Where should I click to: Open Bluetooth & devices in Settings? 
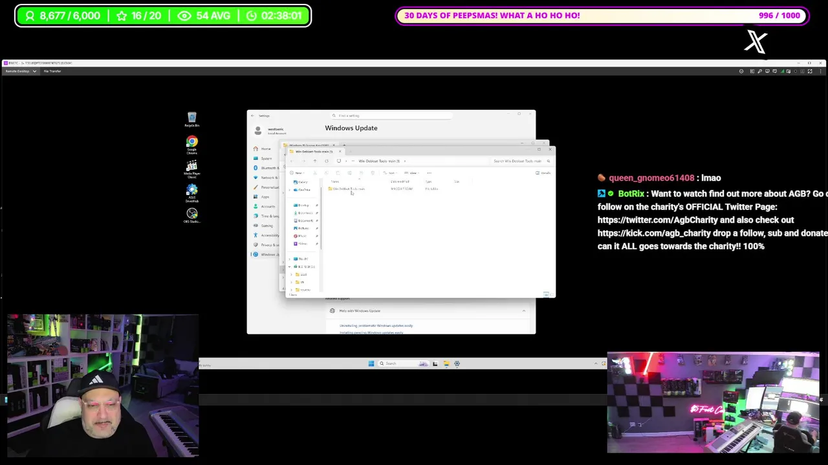[266, 168]
